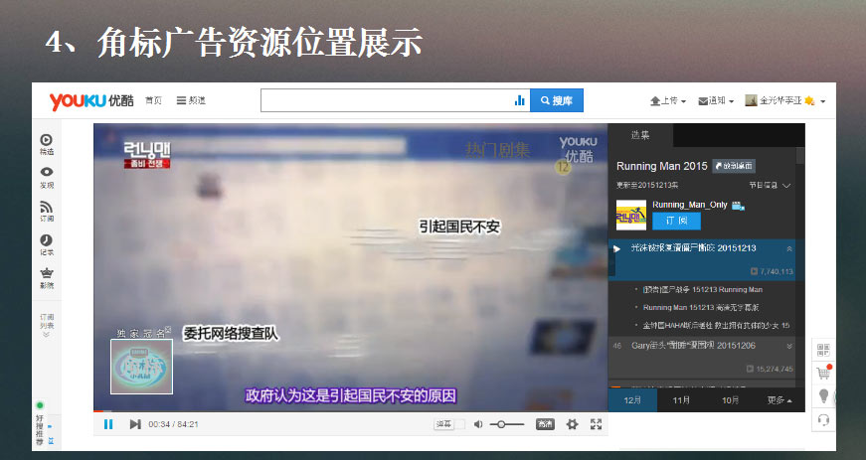Image resolution: width=866 pixels, height=460 pixels.
Task: Open the 订阅 subscriptions sidebar icon
Action: [x=47, y=211]
